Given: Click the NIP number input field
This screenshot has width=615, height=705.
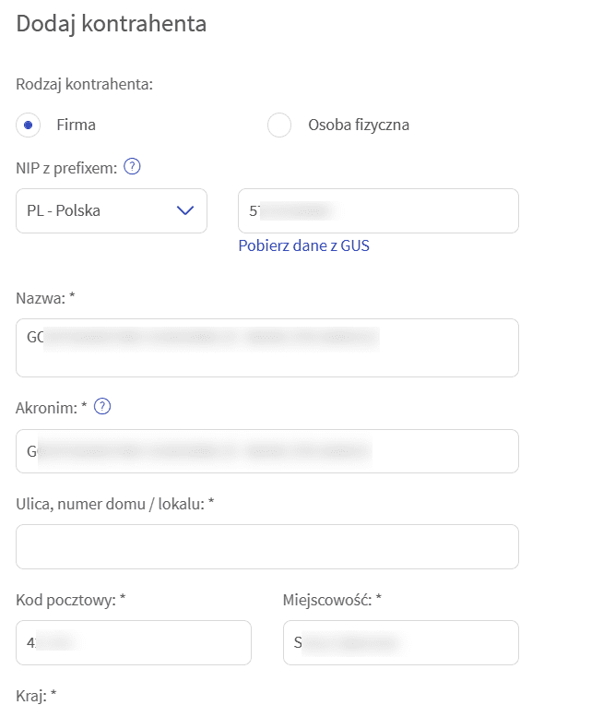Looking at the screenshot, I should click(x=378, y=211).
